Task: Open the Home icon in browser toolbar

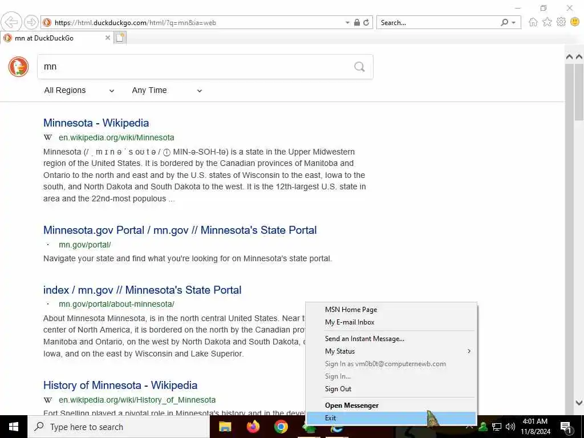Action: click(533, 22)
